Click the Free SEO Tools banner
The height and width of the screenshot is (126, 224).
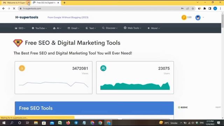click(94, 108)
